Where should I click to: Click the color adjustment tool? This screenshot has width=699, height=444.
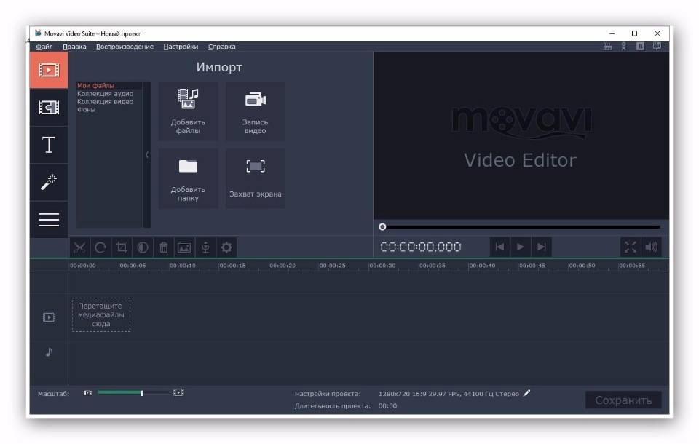tap(143, 247)
